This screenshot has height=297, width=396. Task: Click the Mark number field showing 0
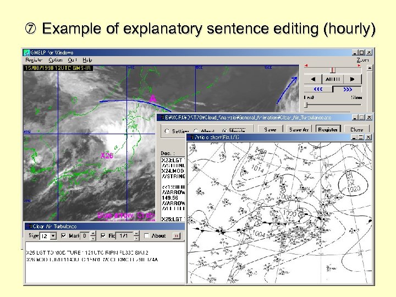coord(85,236)
